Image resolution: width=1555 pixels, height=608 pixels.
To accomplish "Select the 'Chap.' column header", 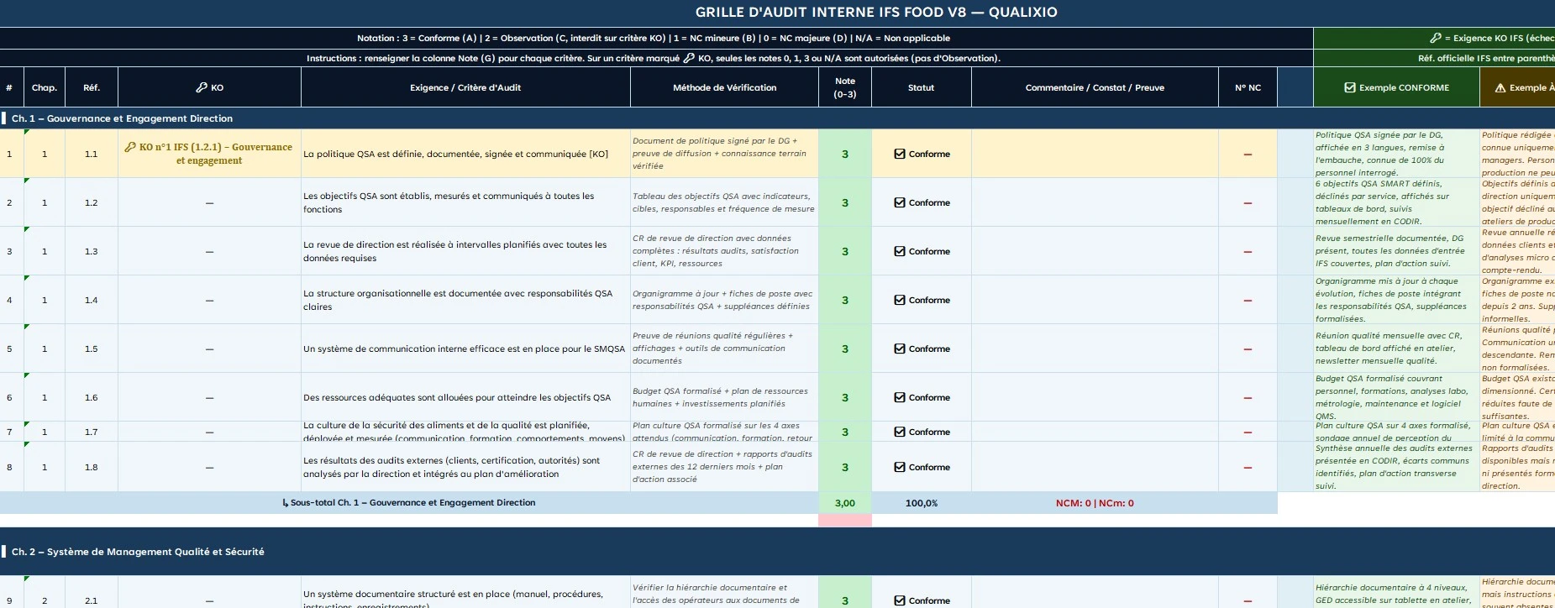I will pos(45,87).
